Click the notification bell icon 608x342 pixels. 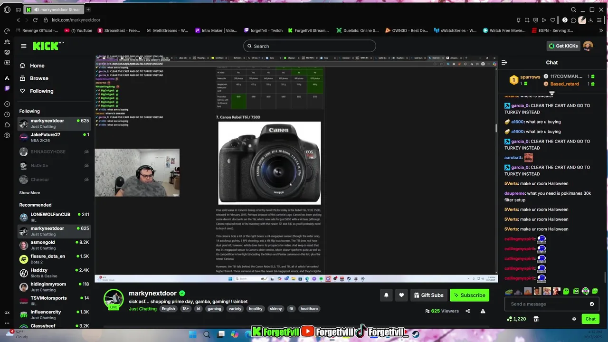386,295
